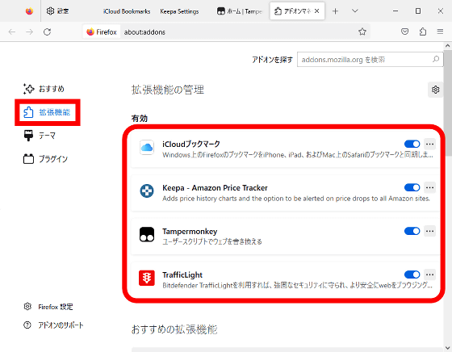Open more options for TrafficLight
This screenshot has height=352, width=452.
pyautogui.click(x=429, y=274)
